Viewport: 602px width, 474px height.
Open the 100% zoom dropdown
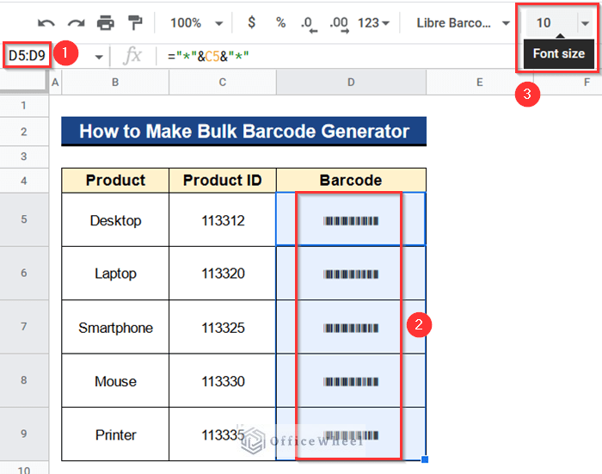pos(196,23)
